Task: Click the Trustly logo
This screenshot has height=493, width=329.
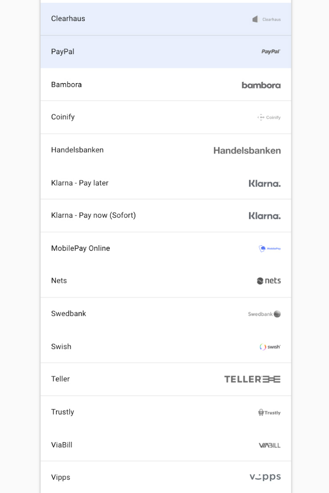Action: point(269,412)
